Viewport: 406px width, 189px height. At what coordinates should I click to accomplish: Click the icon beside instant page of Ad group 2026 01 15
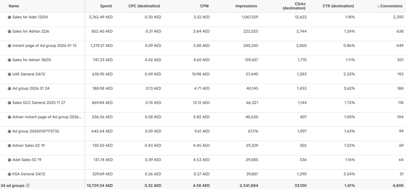[10, 46]
